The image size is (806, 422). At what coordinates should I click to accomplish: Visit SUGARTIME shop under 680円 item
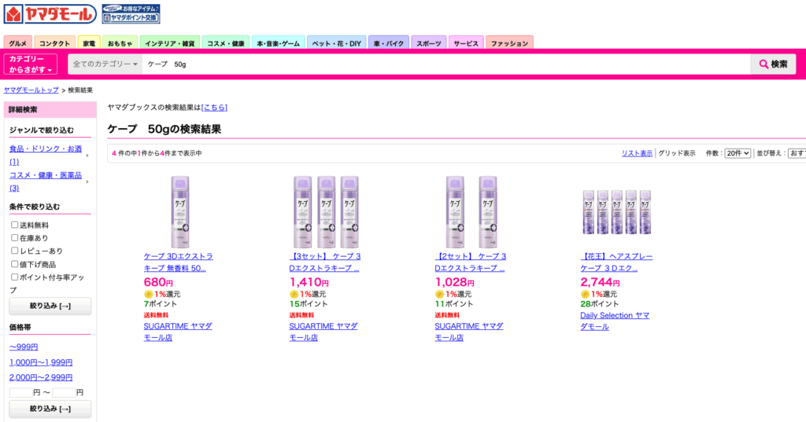click(178, 332)
